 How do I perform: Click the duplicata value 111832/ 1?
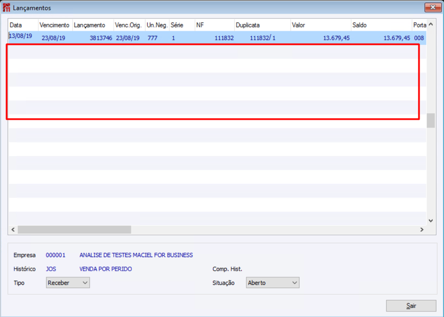pyautogui.click(x=263, y=38)
